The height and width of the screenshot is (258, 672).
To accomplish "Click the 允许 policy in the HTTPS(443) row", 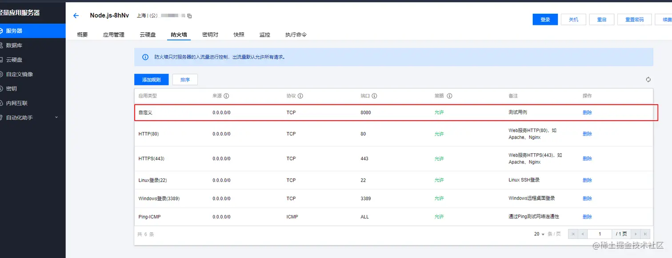I will [x=439, y=159].
